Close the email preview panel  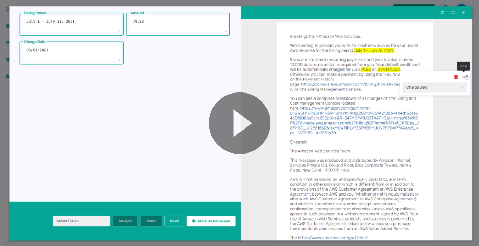pos(463,13)
